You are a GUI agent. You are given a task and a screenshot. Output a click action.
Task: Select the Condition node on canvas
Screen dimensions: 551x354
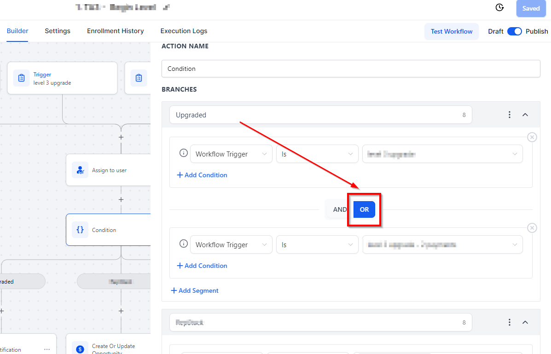point(108,230)
